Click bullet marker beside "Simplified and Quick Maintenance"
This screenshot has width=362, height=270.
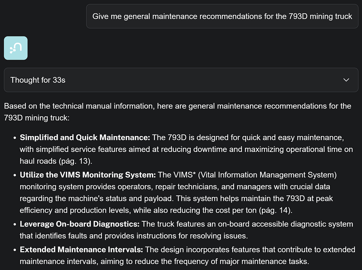14,137
